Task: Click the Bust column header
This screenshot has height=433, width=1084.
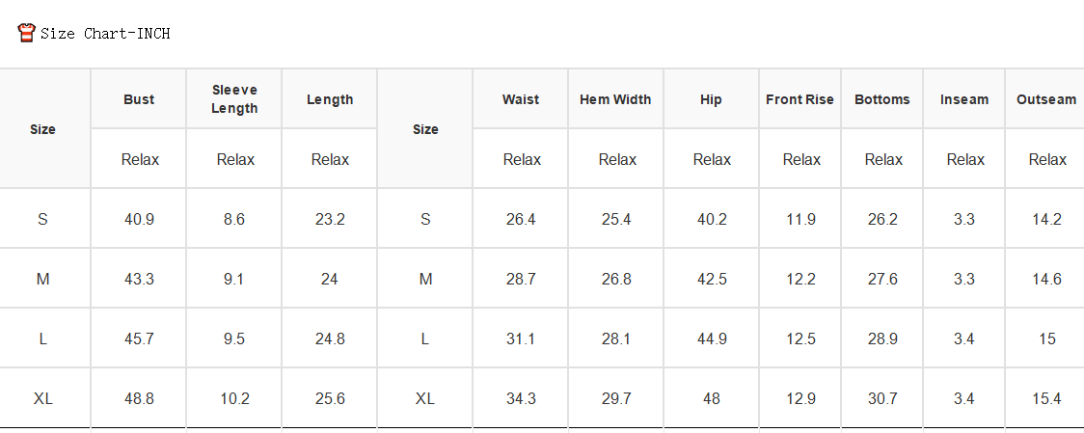Action: click(139, 99)
